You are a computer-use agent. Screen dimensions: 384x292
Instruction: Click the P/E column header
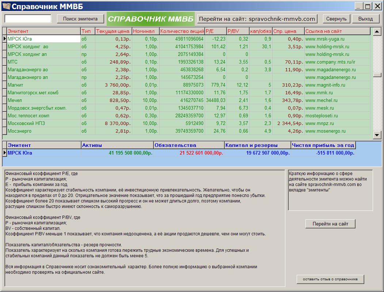tap(216, 31)
